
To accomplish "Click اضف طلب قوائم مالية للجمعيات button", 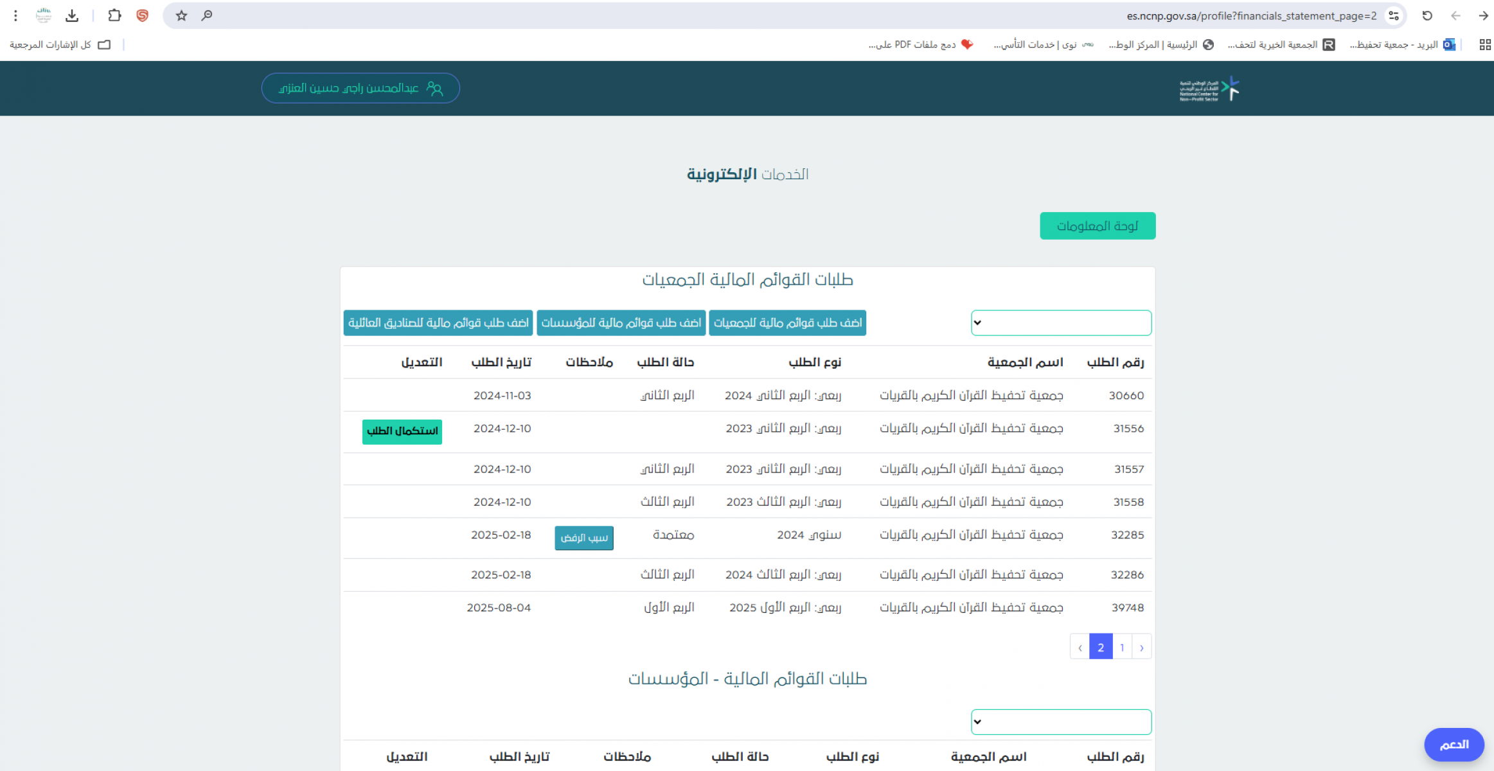I will click(x=787, y=323).
